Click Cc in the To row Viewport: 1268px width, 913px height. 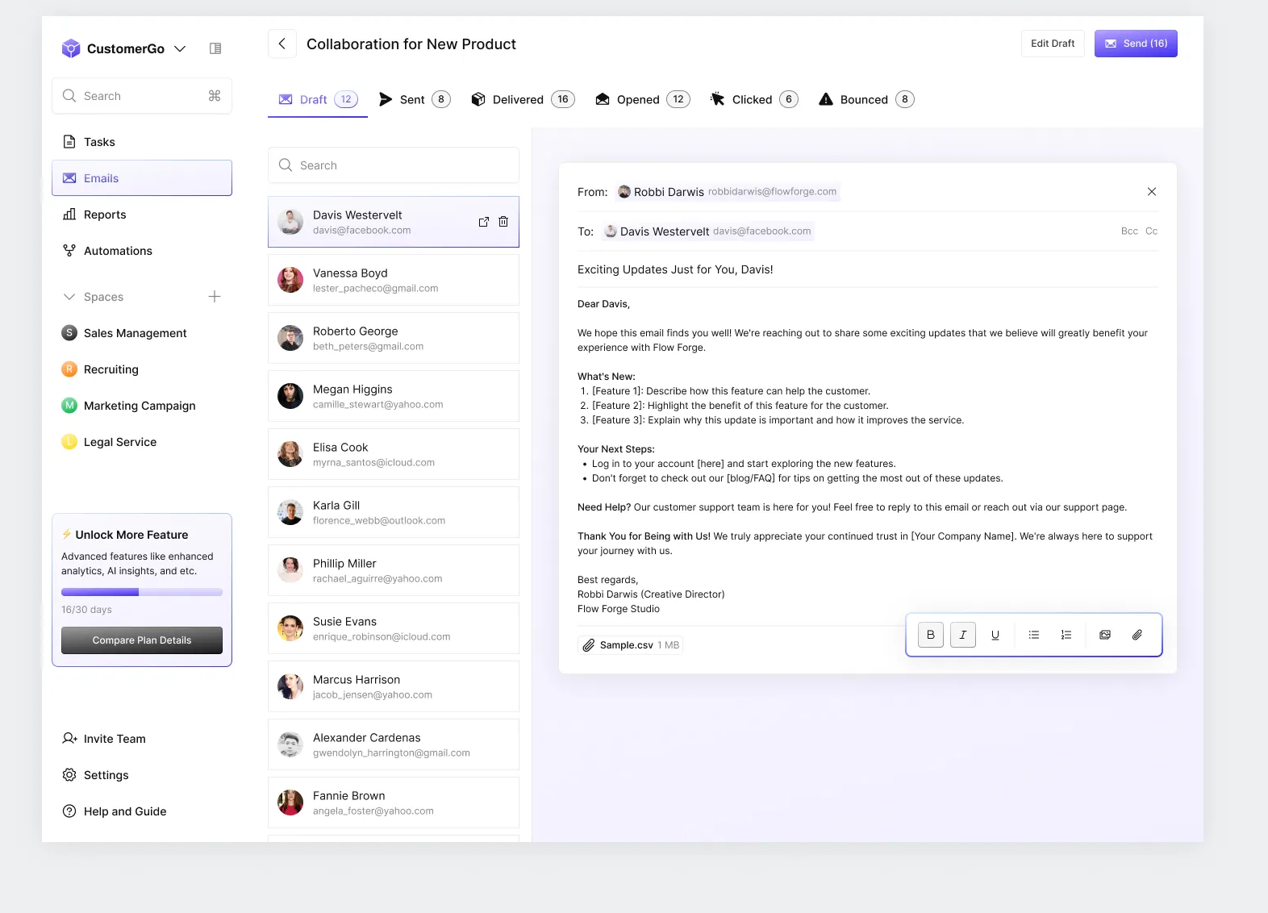click(x=1151, y=231)
